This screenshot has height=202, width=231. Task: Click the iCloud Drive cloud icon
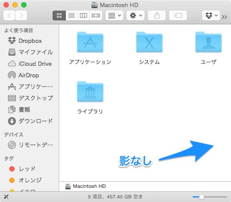12,63
